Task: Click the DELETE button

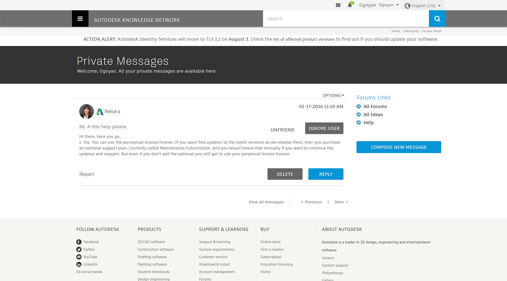Action: tap(285, 174)
